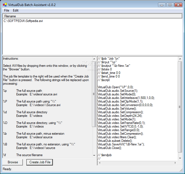This screenshot has width=185, height=174.
Task: Click the Create Job File button
Action: [x=40, y=162]
